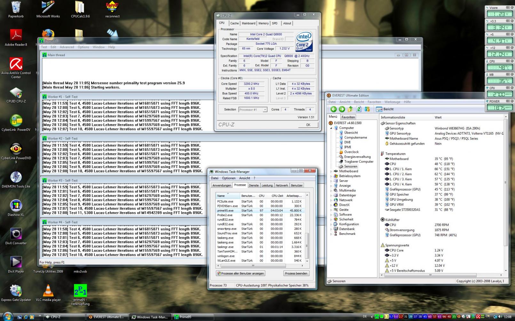
Task: Open the Advanced menu in Prime95
Action: pyautogui.click(x=67, y=47)
